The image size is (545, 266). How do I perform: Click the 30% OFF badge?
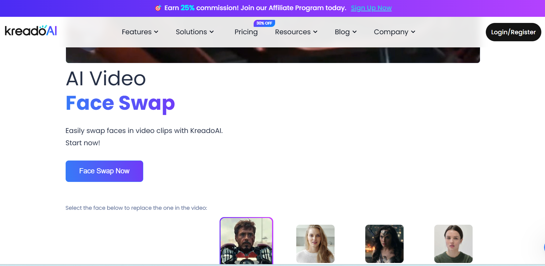[x=264, y=23]
